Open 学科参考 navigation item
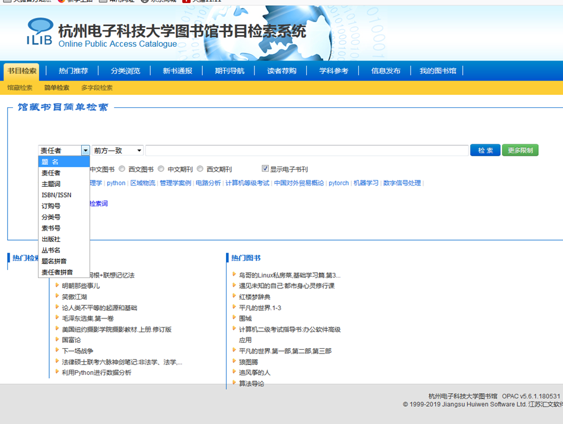The height and width of the screenshot is (424, 563). tap(333, 71)
